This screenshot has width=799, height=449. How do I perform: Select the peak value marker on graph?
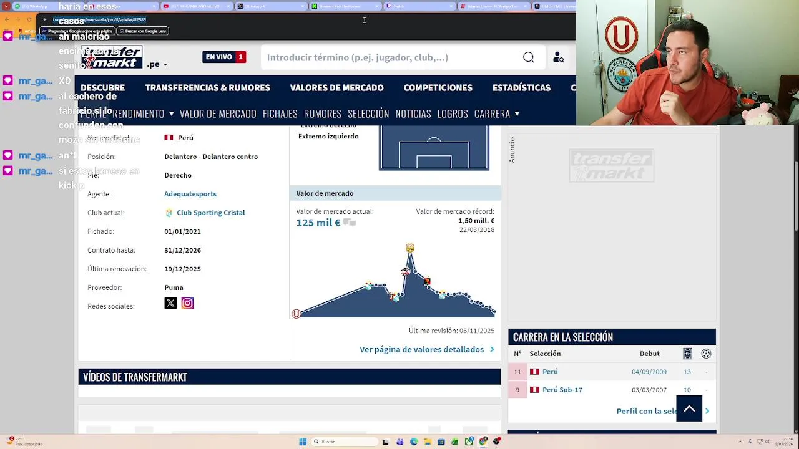click(409, 248)
